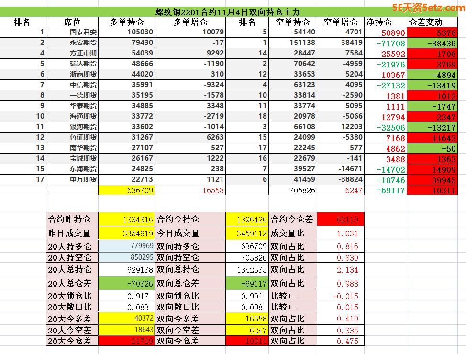Viewport: 466px width, 354px height.
Task: Click the 东海期货 seat cell
Action: [72, 169]
